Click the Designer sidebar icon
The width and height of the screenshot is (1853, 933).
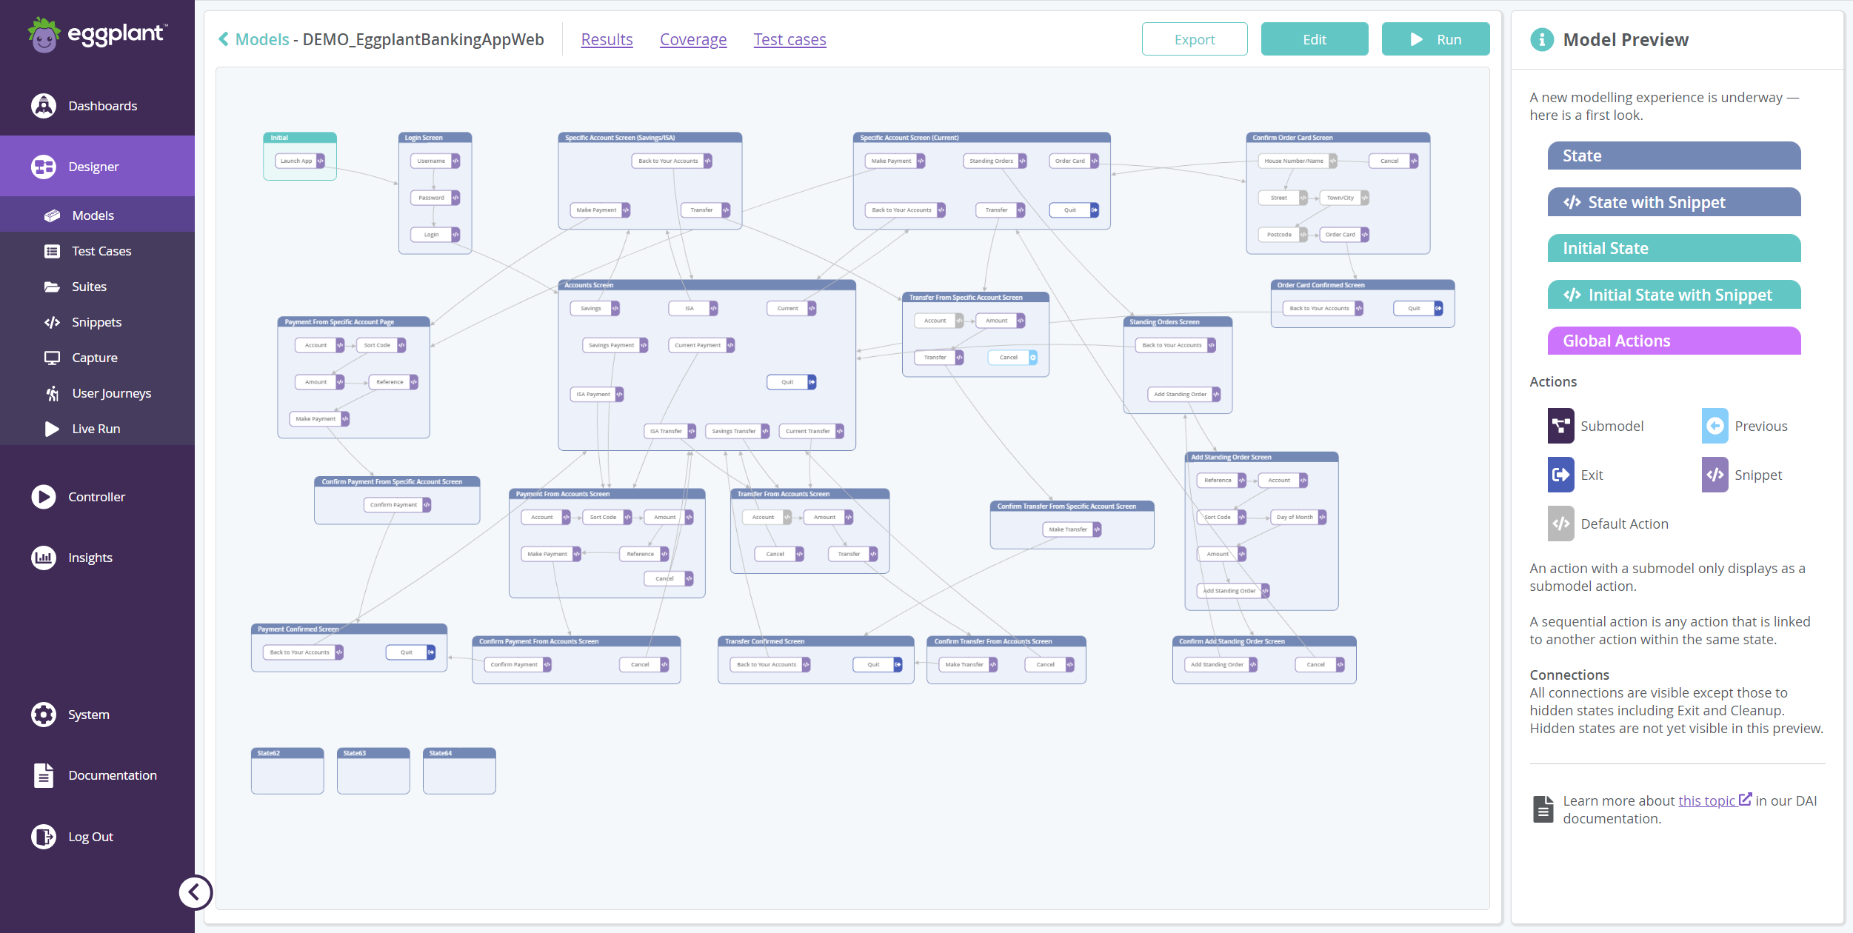(44, 167)
